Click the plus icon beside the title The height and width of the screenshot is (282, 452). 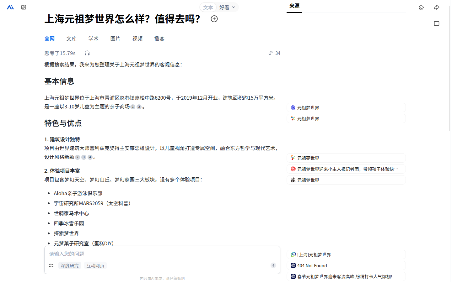(x=214, y=19)
